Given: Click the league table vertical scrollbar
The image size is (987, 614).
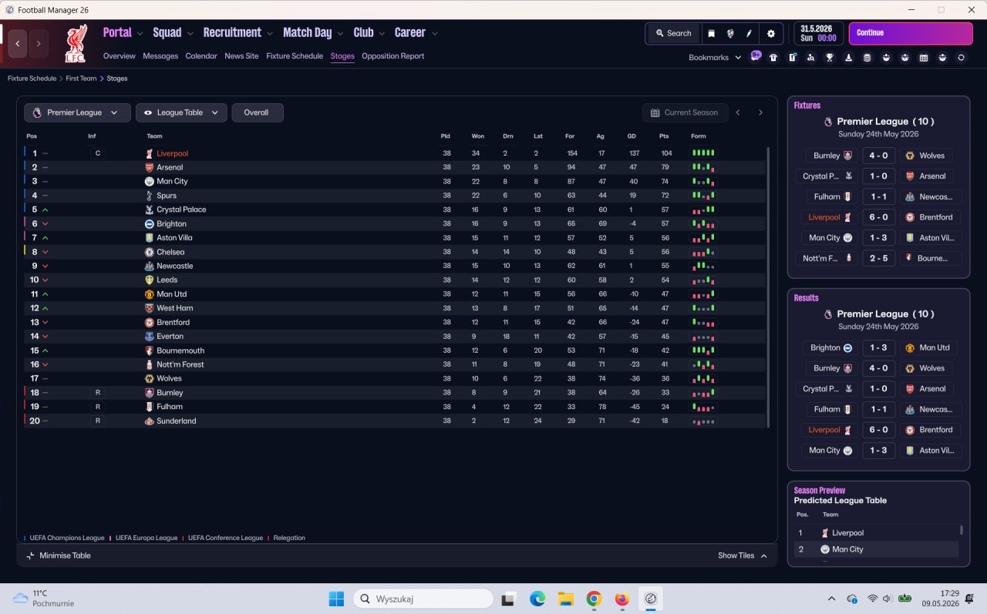Looking at the screenshot, I should [x=769, y=287].
